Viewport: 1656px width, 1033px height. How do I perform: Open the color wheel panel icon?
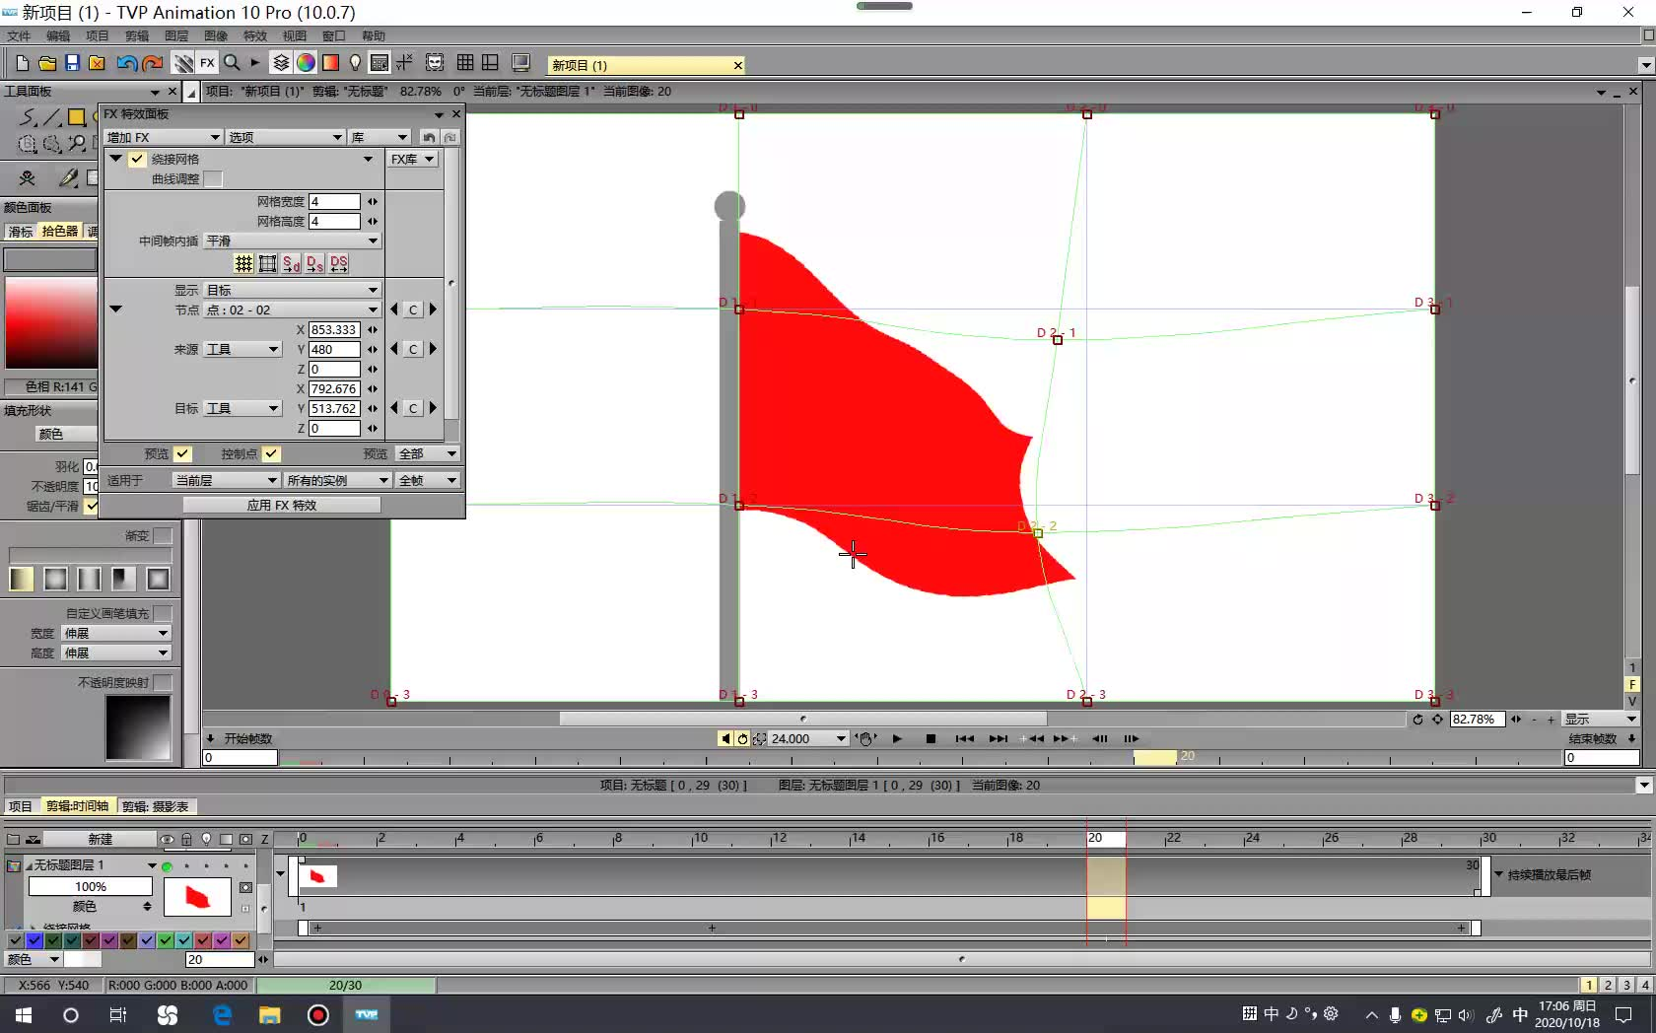(306, 63)
